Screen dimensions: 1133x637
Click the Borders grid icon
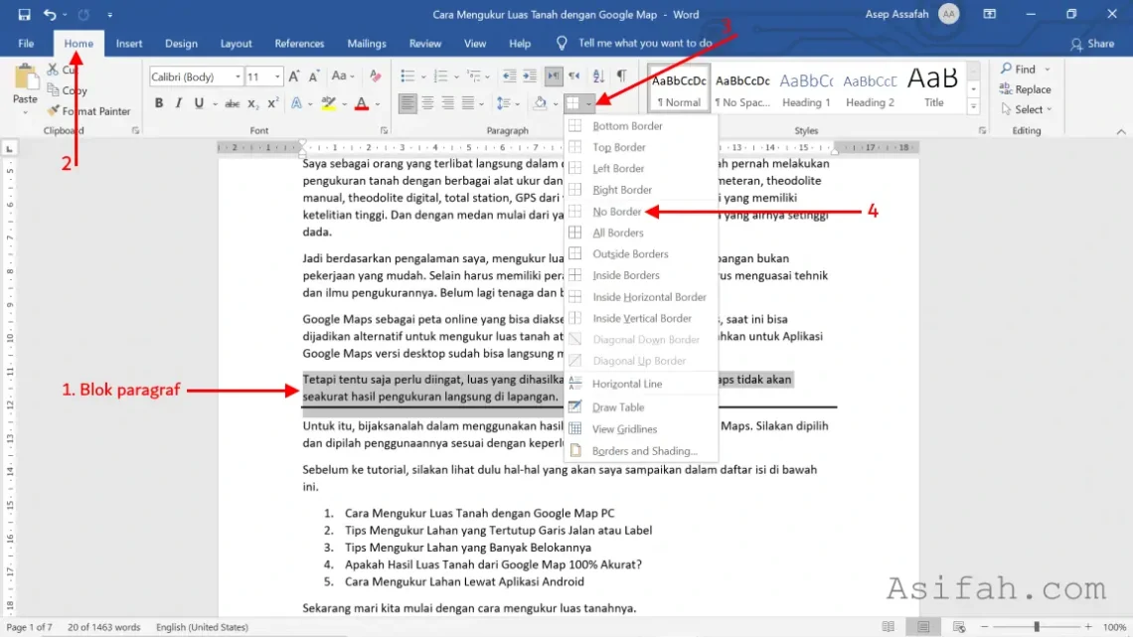click(573, 103)
